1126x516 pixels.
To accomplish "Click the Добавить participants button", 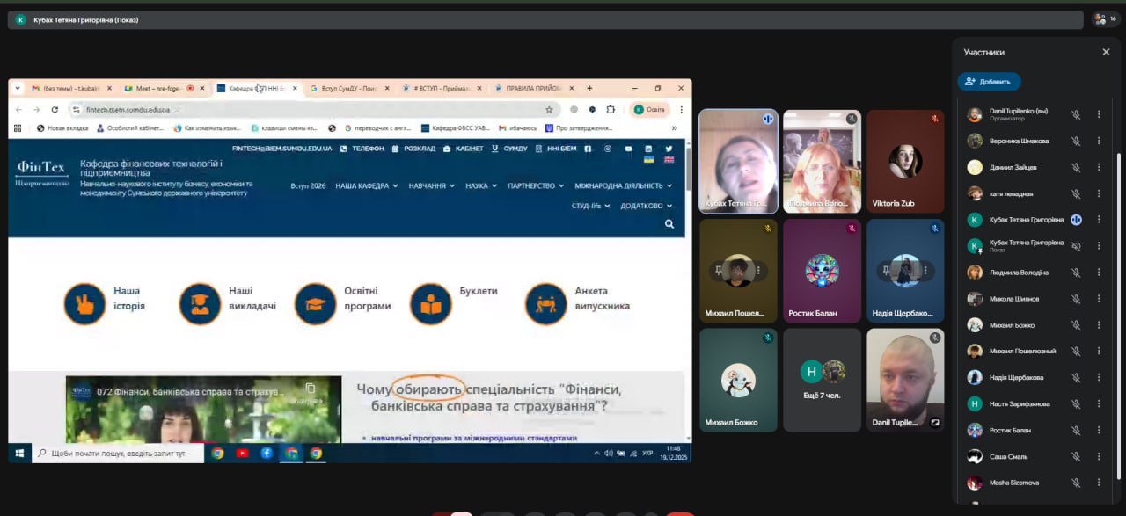I will pyautogui.click(x=989, y=82).
